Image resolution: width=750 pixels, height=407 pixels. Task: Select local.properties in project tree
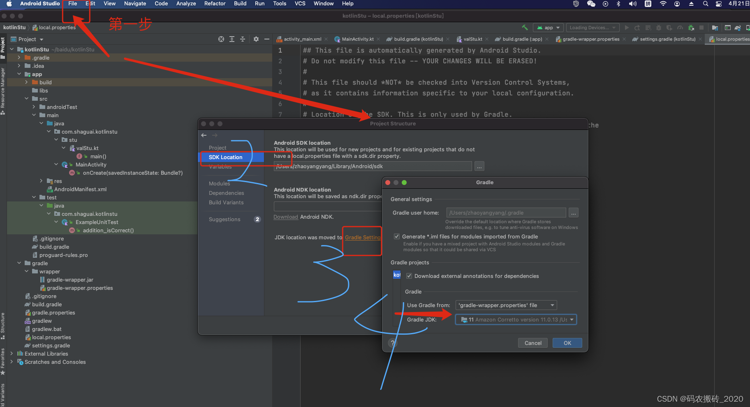point(51,337)
